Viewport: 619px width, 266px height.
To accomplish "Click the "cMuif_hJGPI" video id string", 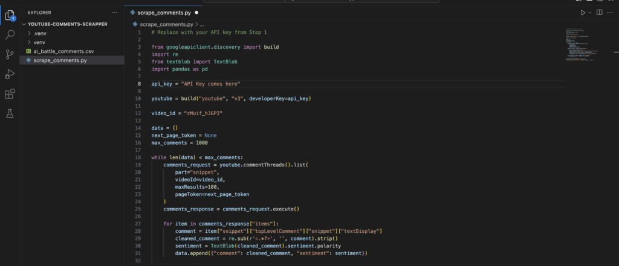I will [204, 113].
